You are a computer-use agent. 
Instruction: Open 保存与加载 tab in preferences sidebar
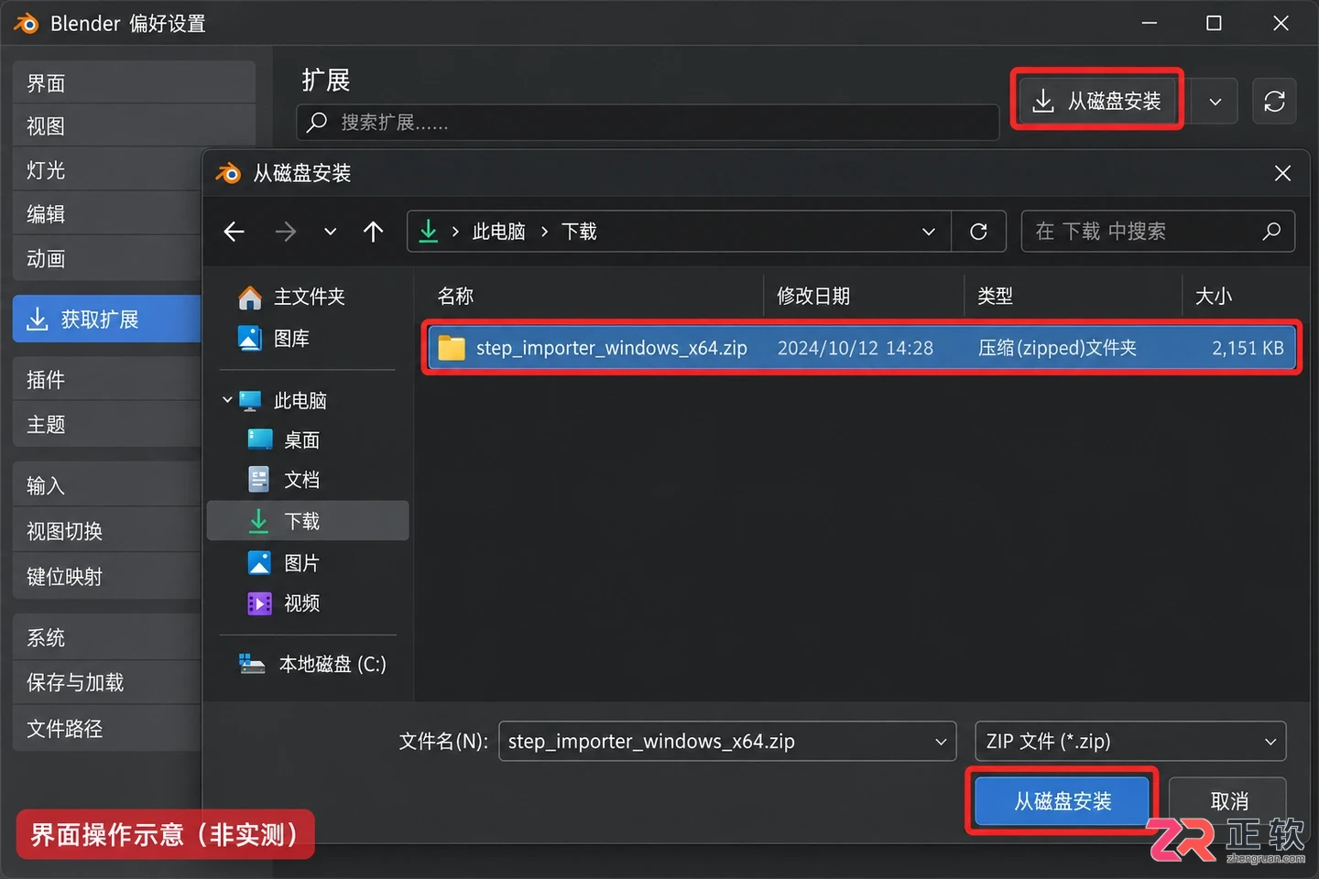pos(108,682)
